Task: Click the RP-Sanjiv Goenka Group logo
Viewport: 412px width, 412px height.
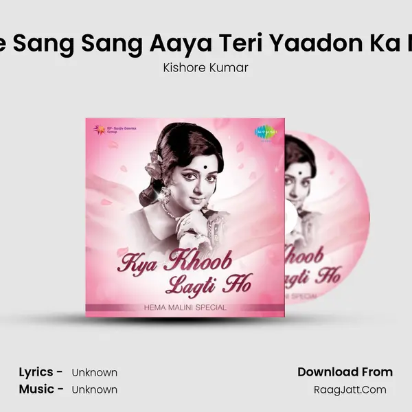Action: [x=114, y=130]
